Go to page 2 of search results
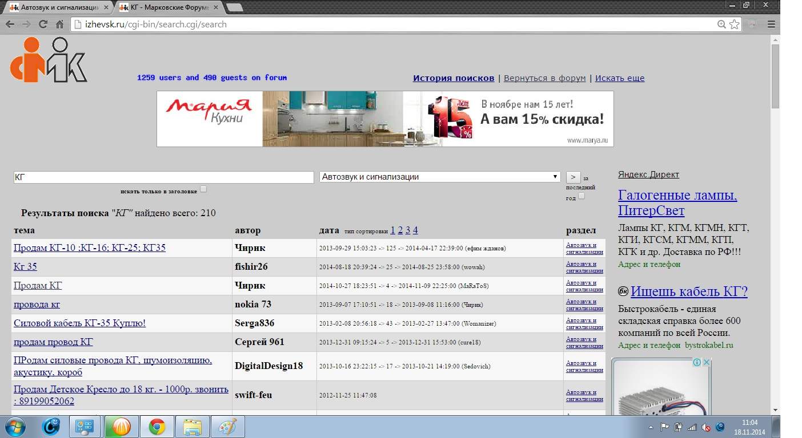Viewport: 802px width, 438px height. pyautogui.click(x=400, y=230)
